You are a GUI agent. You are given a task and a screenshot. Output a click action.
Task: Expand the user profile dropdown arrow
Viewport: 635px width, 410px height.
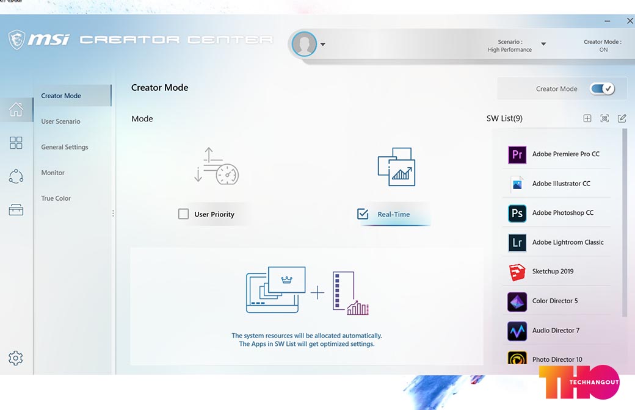point(323,44)
